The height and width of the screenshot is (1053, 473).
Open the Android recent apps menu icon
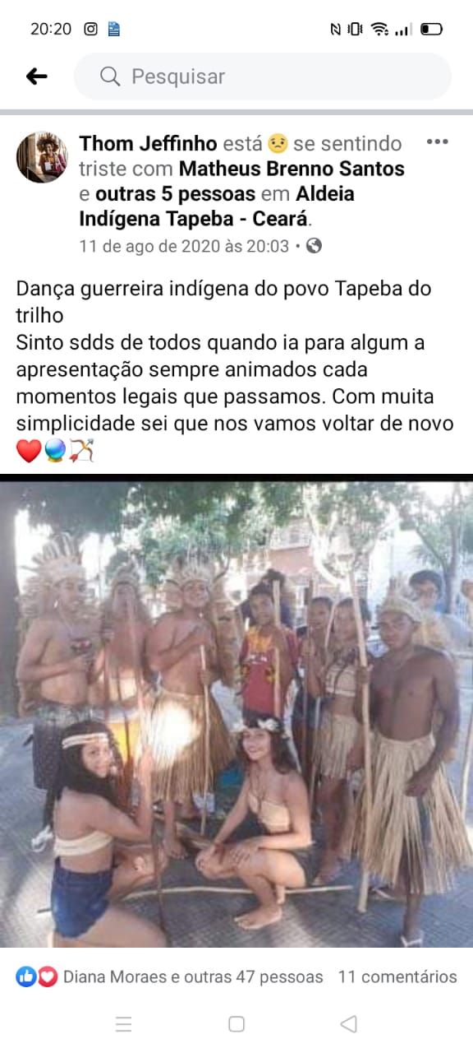pos(124,1023)
